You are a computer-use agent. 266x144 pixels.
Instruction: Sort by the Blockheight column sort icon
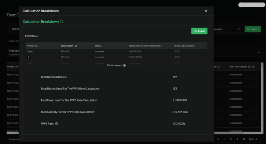76,46
